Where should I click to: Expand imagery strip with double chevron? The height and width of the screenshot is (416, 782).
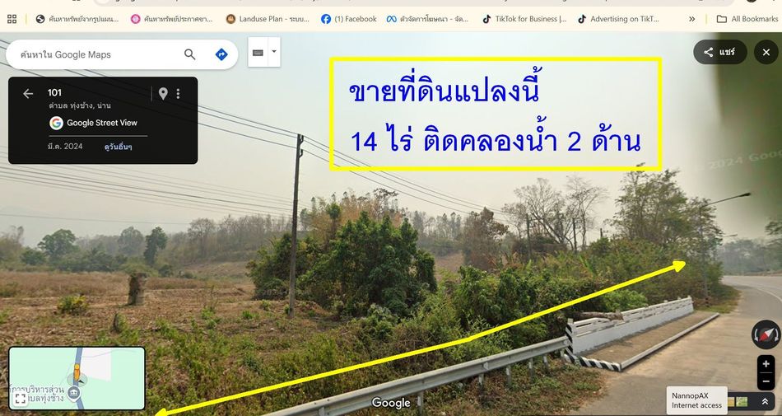tap(765, 401)
